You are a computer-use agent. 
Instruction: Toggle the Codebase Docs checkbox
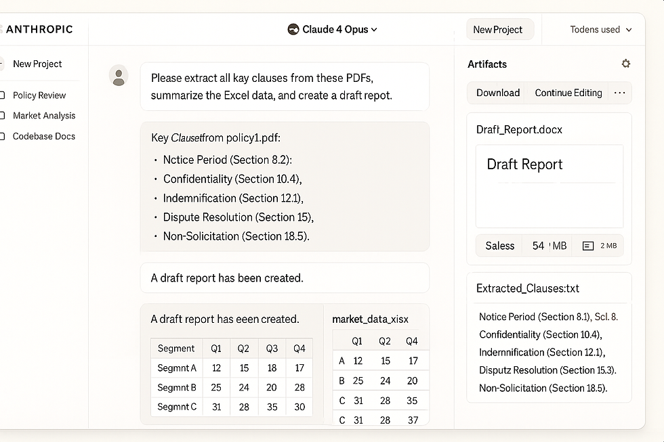pos(2,136)
